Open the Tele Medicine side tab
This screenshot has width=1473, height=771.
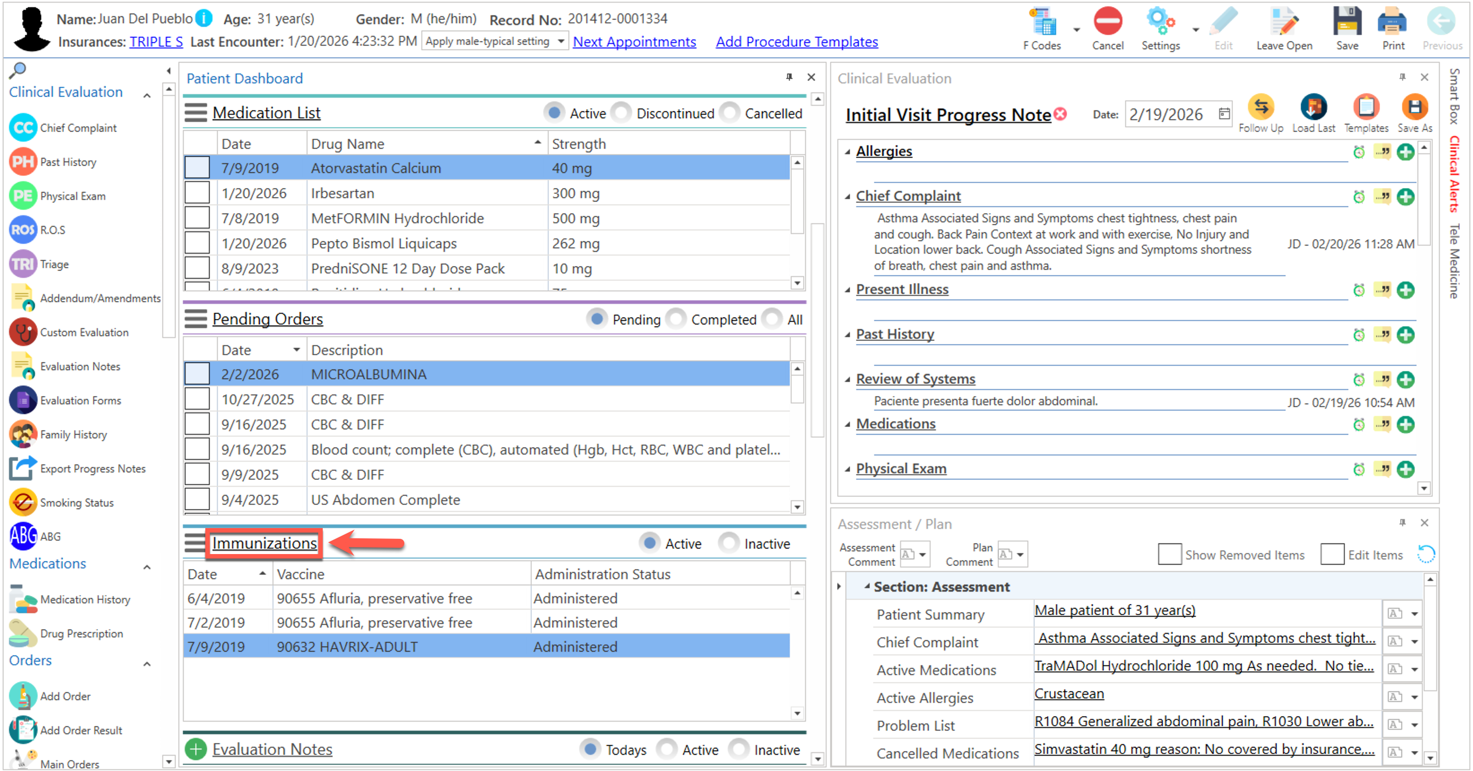tap(1455, 260)
